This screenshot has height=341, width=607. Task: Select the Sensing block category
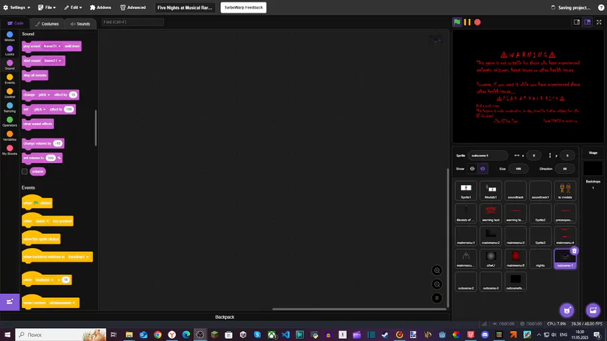[9, 107]
